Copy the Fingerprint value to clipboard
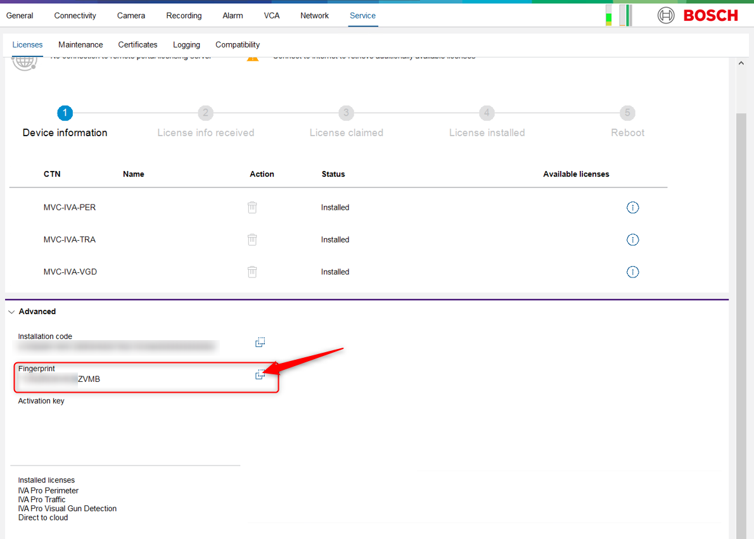Viewport: 754px width, 539px height. pos(260,374)
